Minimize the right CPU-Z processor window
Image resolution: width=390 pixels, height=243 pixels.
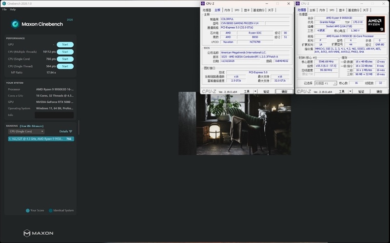[x=362, y=3]
